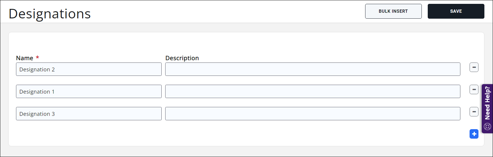Click the Description column label
This screenshot has width=493, height=157.
(182, 58)
